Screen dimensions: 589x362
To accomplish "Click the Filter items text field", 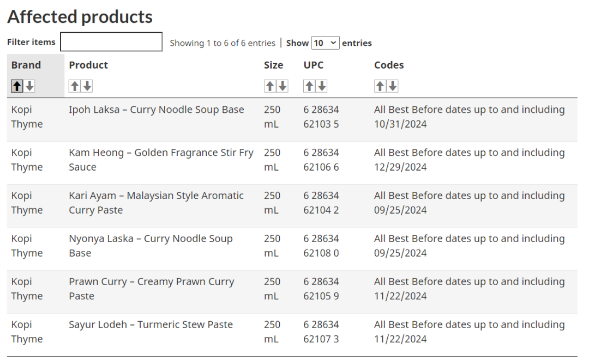I will 111,41.
